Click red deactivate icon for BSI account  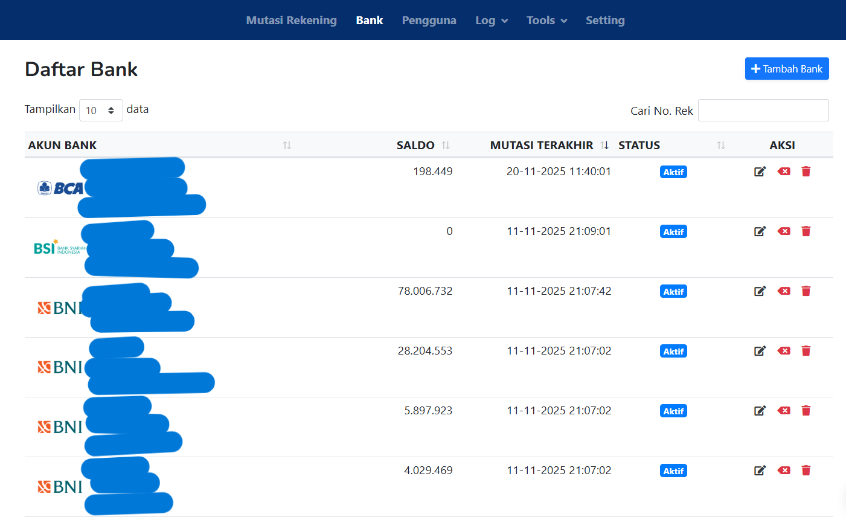(x=784, y=231)
